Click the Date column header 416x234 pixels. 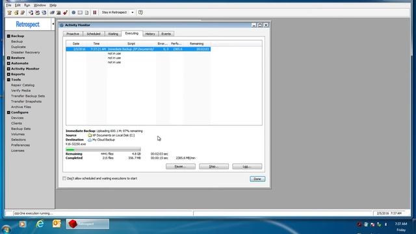[x=76, y=44]
